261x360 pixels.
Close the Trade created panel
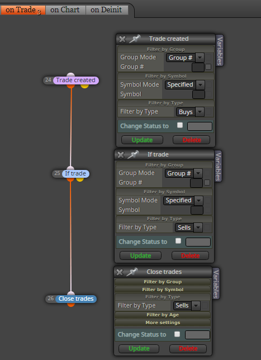pos(122,39)
